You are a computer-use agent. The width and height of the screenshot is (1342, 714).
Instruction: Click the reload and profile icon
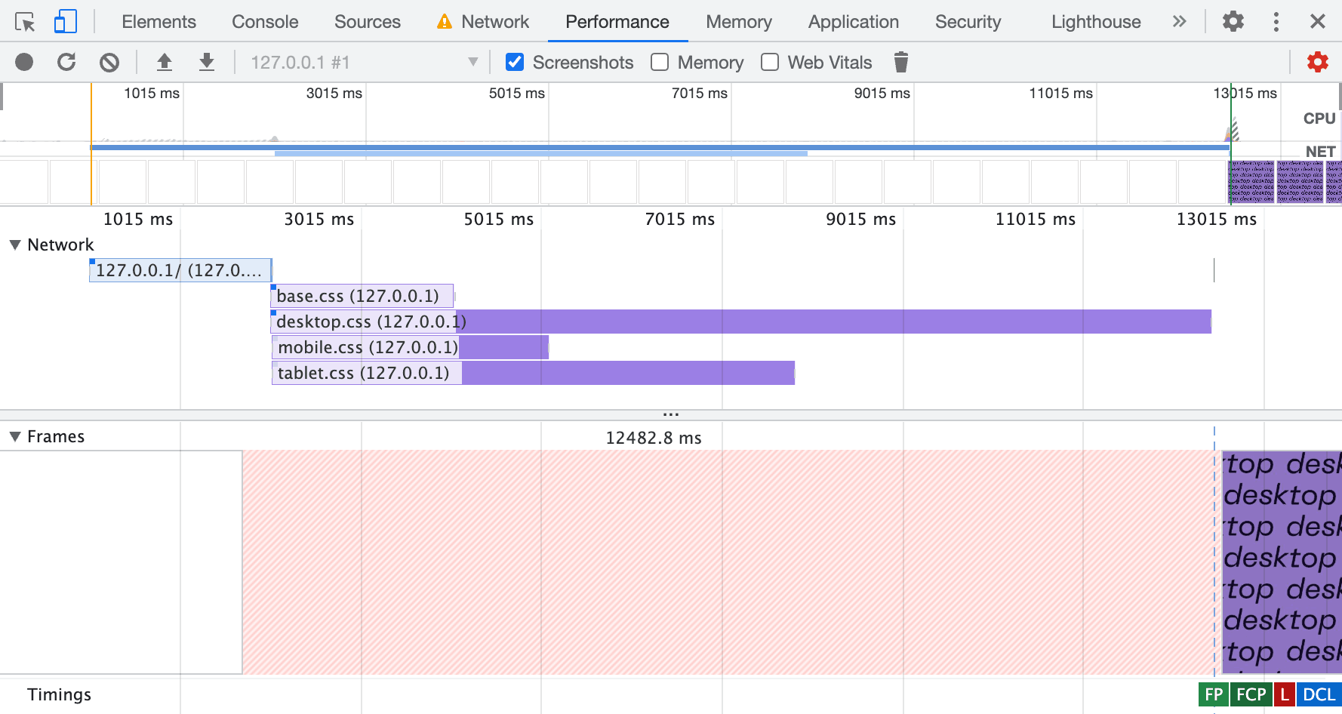click(66, 62)
